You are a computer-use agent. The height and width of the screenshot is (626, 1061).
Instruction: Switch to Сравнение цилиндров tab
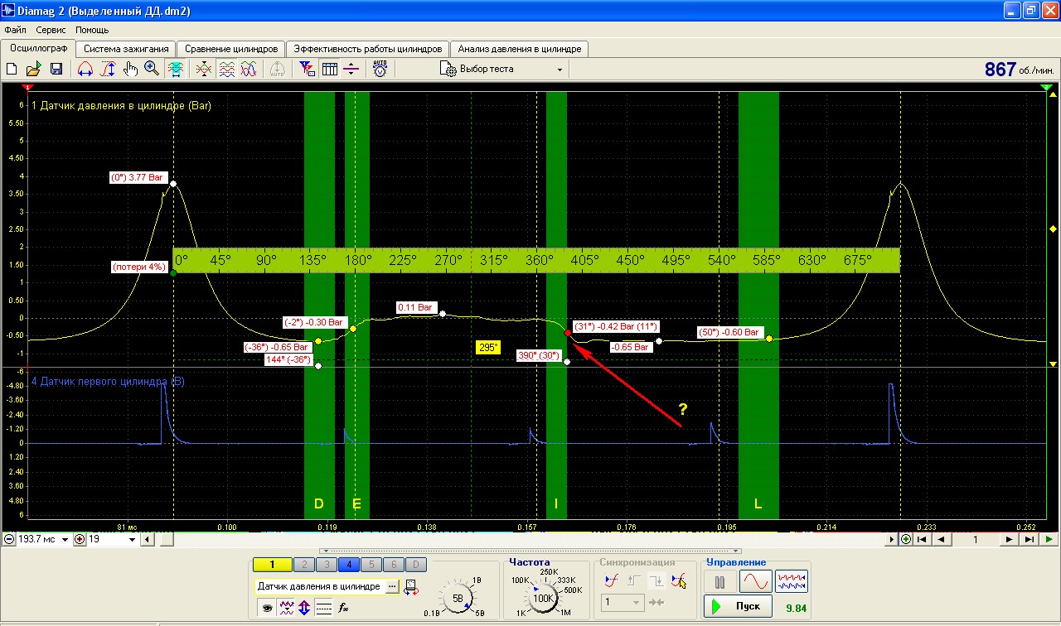(231, 49)
